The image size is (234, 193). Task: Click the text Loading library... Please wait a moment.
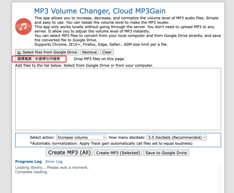tap(52, 167)
